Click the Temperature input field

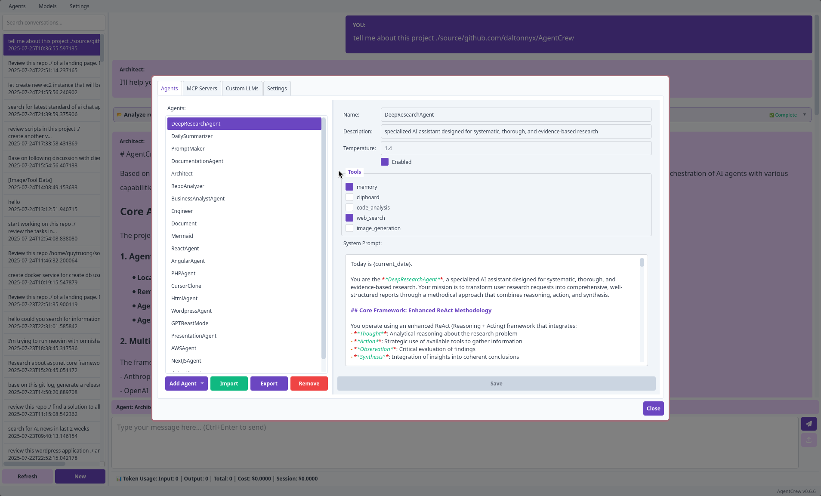click(x=516, y=148)
